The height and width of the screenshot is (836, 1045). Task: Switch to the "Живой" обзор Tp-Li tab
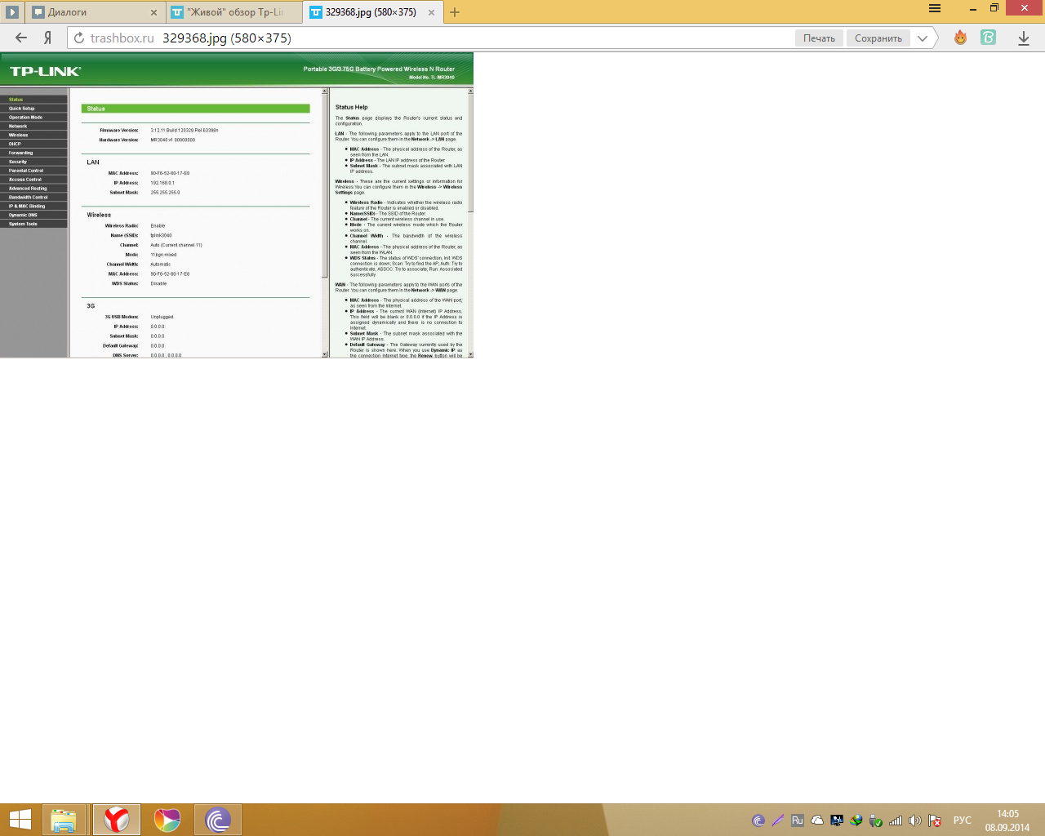click(234, 12)
